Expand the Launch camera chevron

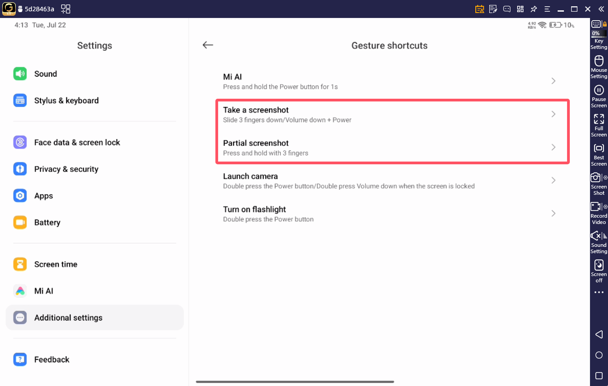coord(554,180)
